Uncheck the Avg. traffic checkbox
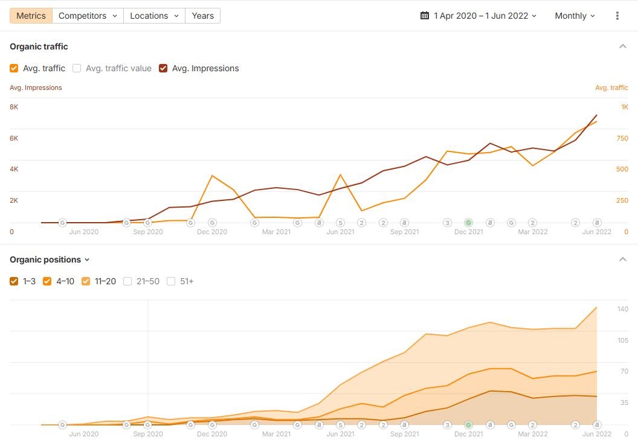Image resolution: width=638 pixels, height=446 pixels. (14, 68)
